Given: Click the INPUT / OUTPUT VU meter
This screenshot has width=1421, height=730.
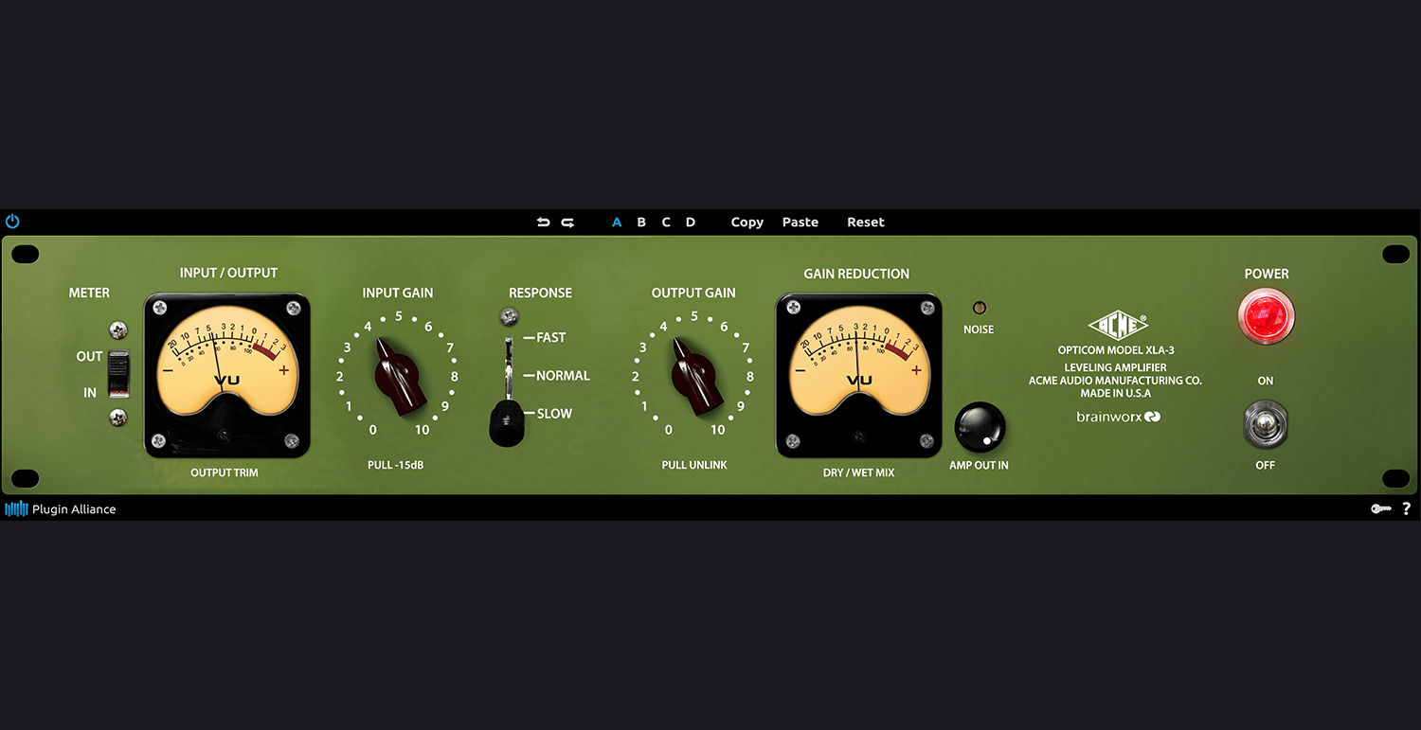Looking at the screenshot, I should (x=227, y=375).
